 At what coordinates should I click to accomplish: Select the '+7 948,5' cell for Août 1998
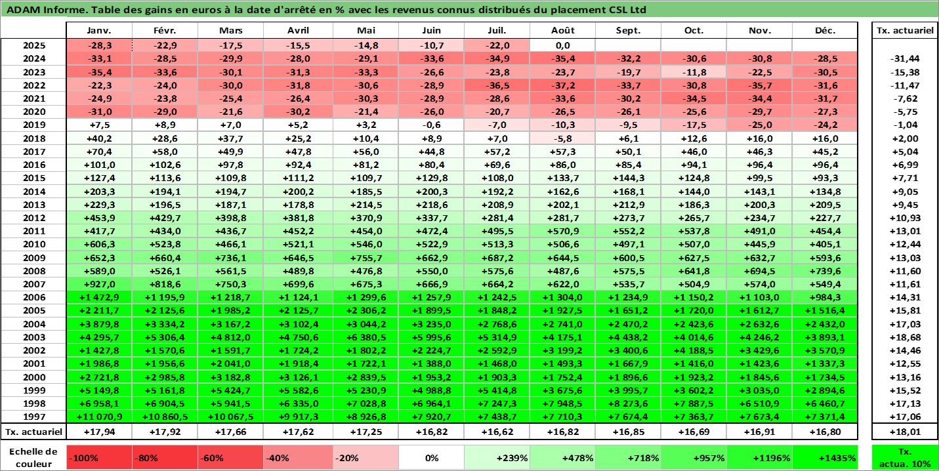(x=563, y=403)
